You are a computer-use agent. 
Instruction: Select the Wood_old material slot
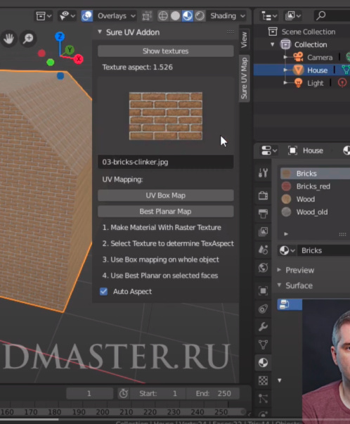click(x=315, y=212)
